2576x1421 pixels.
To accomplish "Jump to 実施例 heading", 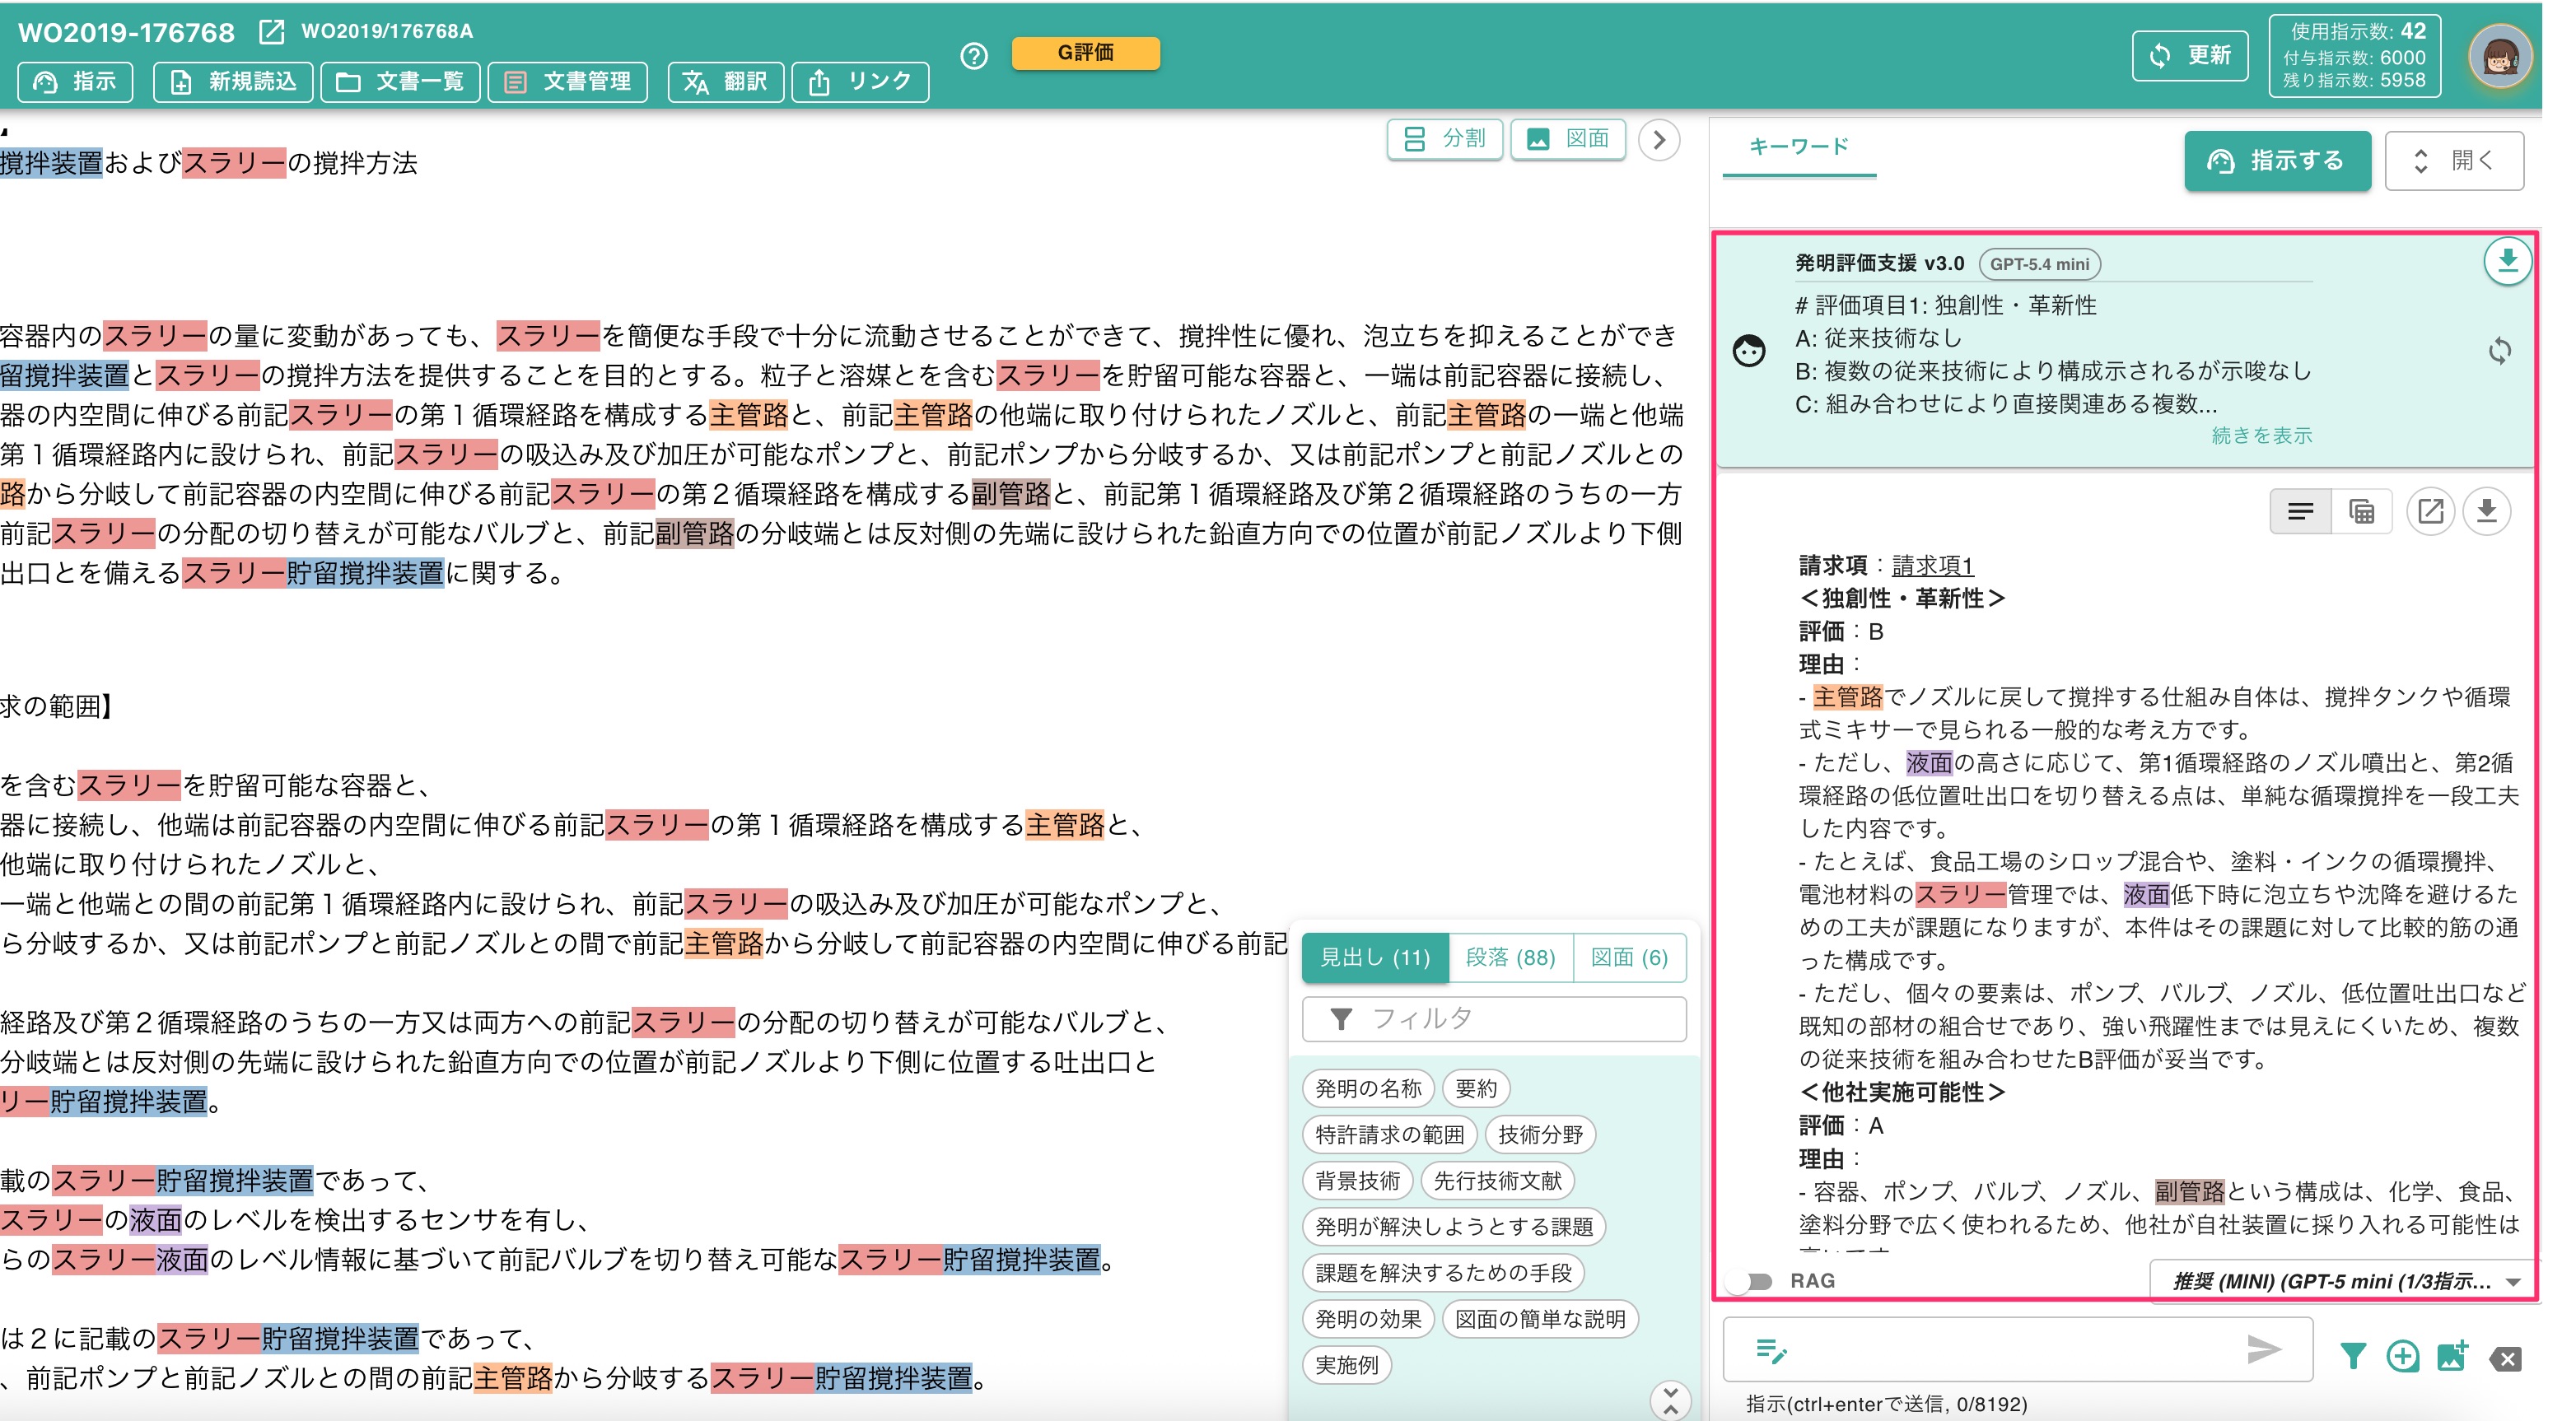I will tap(1346, 1365).
